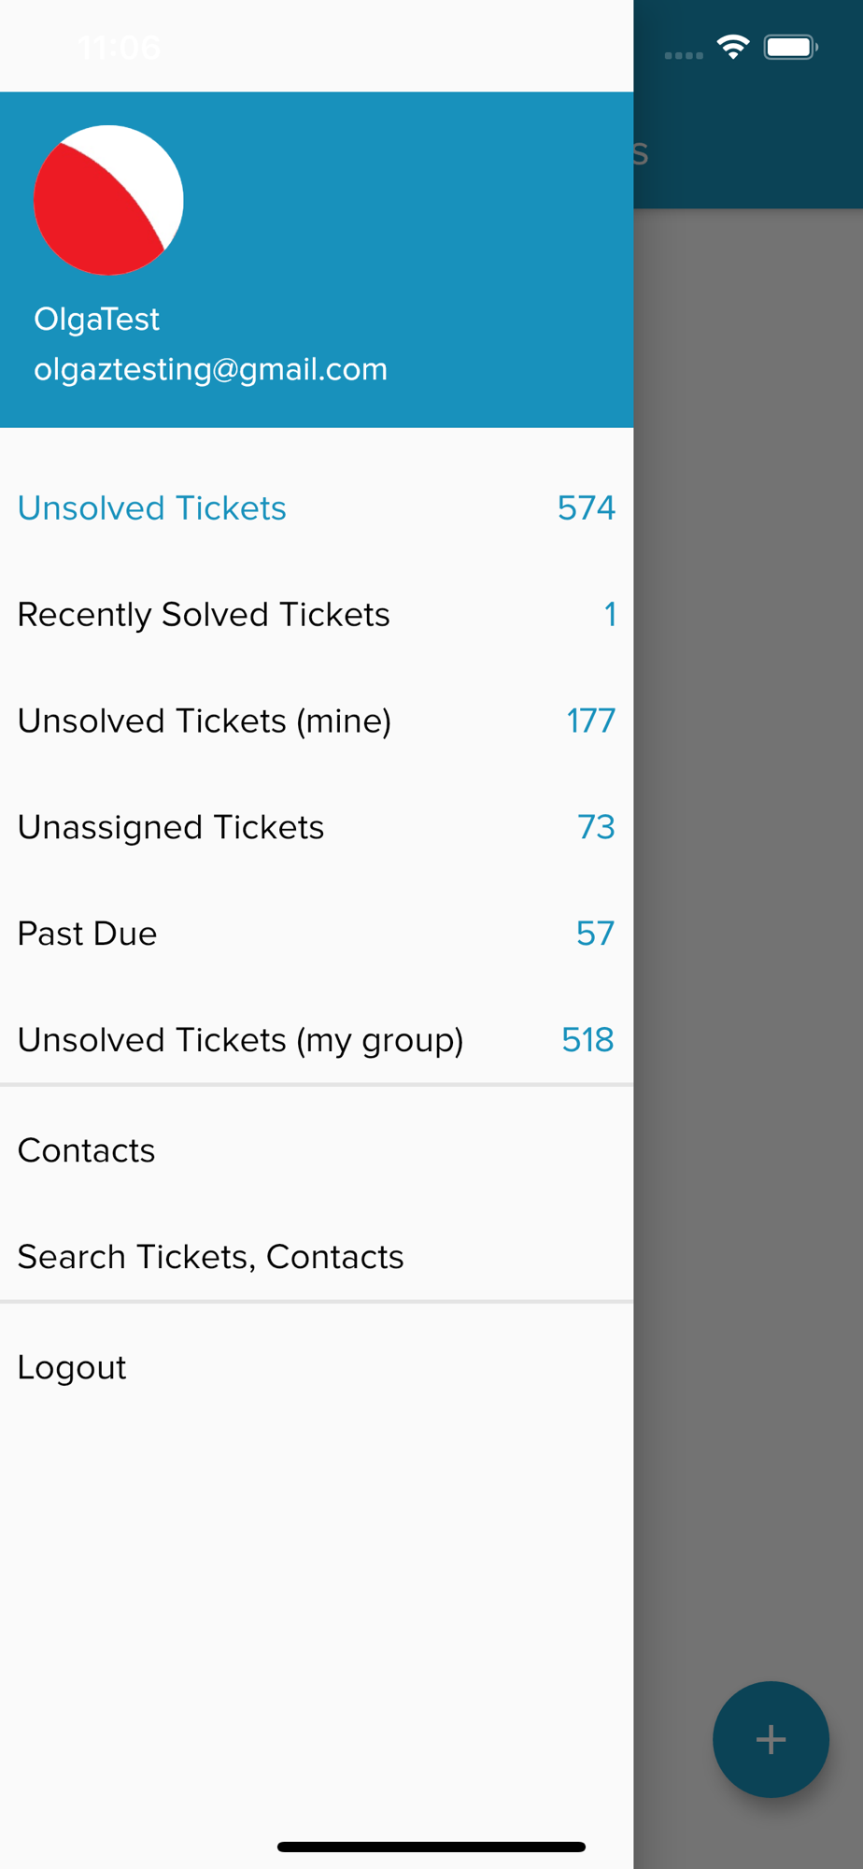Tap the OlgaTest account name
863x1869 pixels.
(96, 320)
